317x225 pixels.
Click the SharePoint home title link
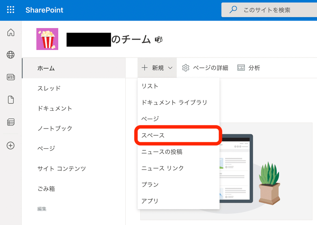pos(44,10)
